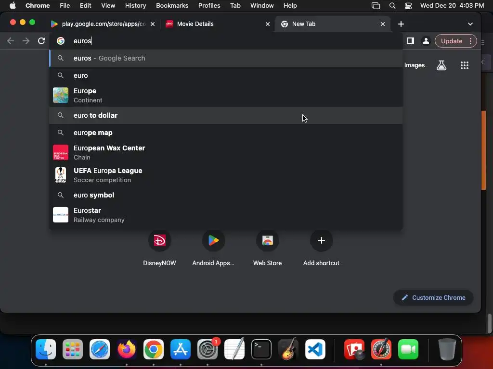Go back using the back arrow
The height and width of the screenshot is (369, 493).
(x=11, y=41)
